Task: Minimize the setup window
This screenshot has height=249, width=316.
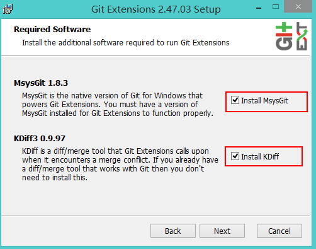Action: [x=259, y=8]
